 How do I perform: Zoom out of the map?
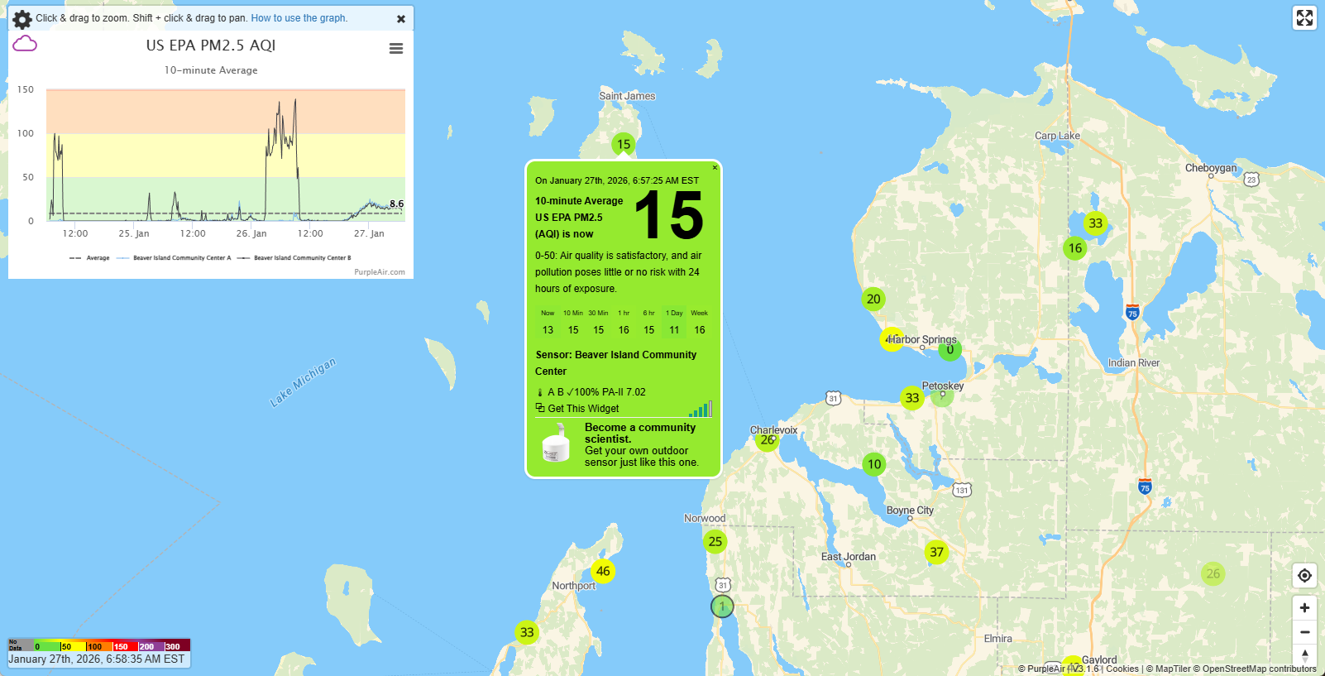click(1304, 632)
